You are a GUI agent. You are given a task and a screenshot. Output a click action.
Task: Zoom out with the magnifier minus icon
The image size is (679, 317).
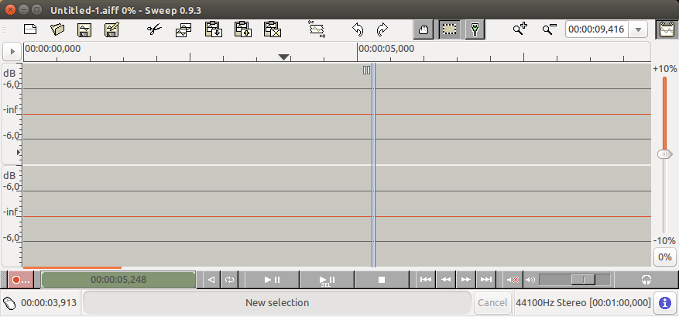tap(549, 29)
